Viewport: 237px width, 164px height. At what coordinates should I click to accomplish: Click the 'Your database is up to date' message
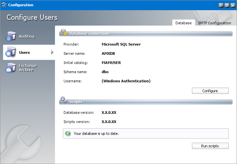click(x=96, y=133)
